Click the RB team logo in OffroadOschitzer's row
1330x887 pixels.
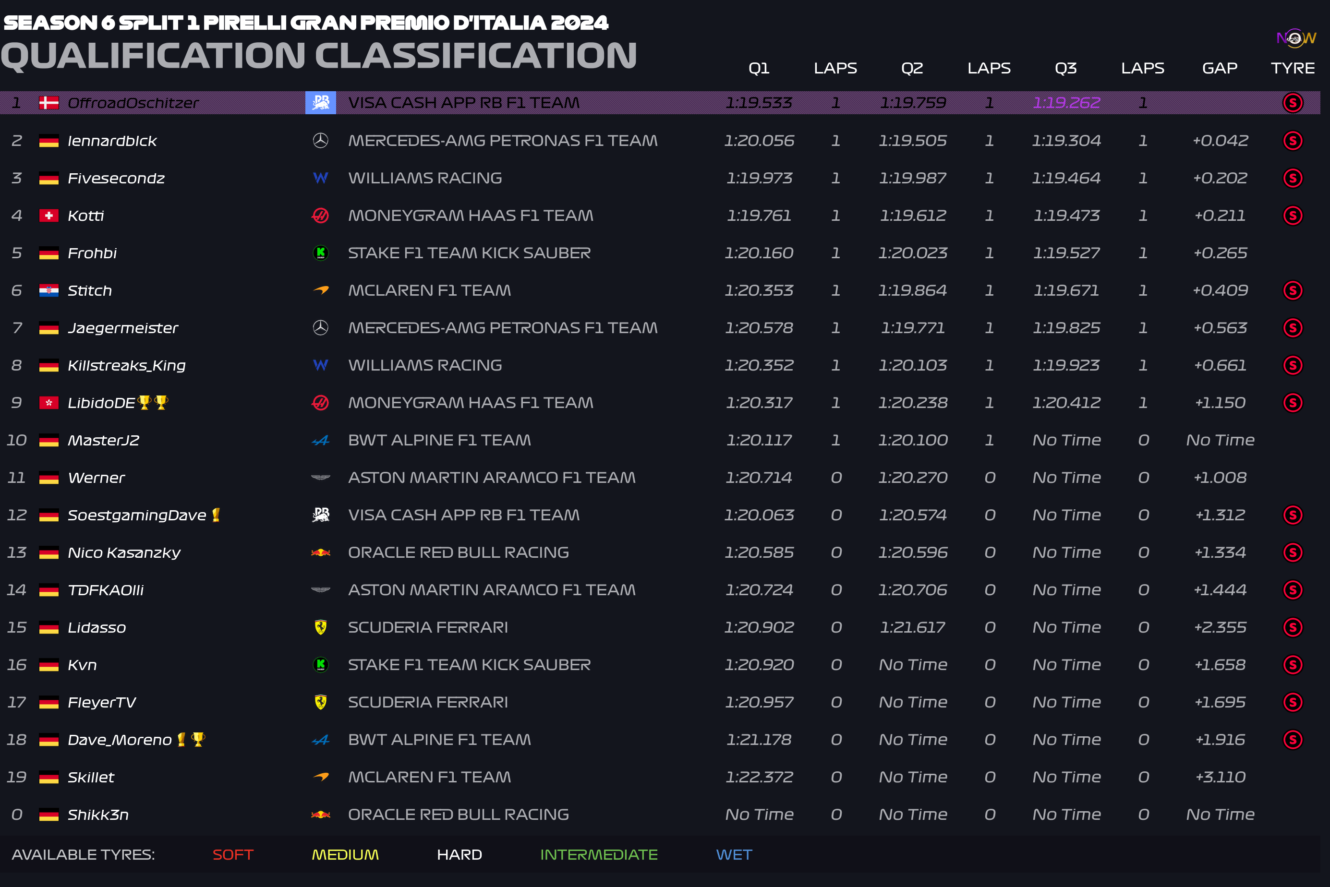click(x=320, y=103)
